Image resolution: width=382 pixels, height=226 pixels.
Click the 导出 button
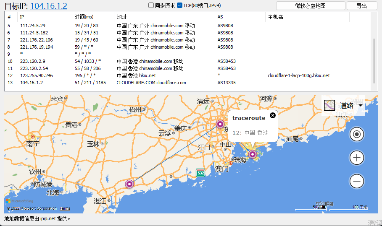(x=362, y=6)
